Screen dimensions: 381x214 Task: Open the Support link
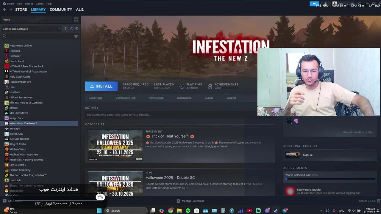coord(231,98)
